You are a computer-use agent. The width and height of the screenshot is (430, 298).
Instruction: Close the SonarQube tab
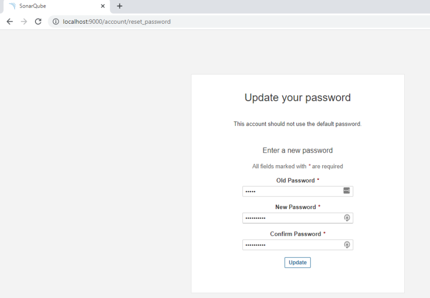point(103,6)
